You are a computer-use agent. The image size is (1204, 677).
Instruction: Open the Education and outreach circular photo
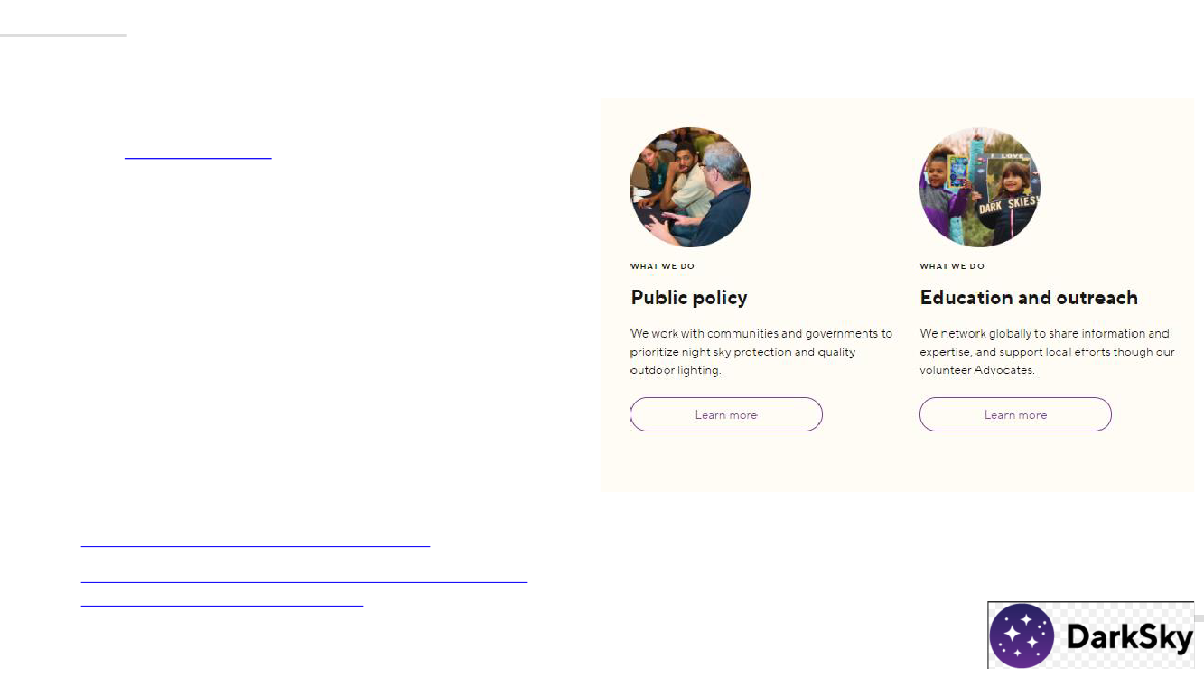[980, 188]
